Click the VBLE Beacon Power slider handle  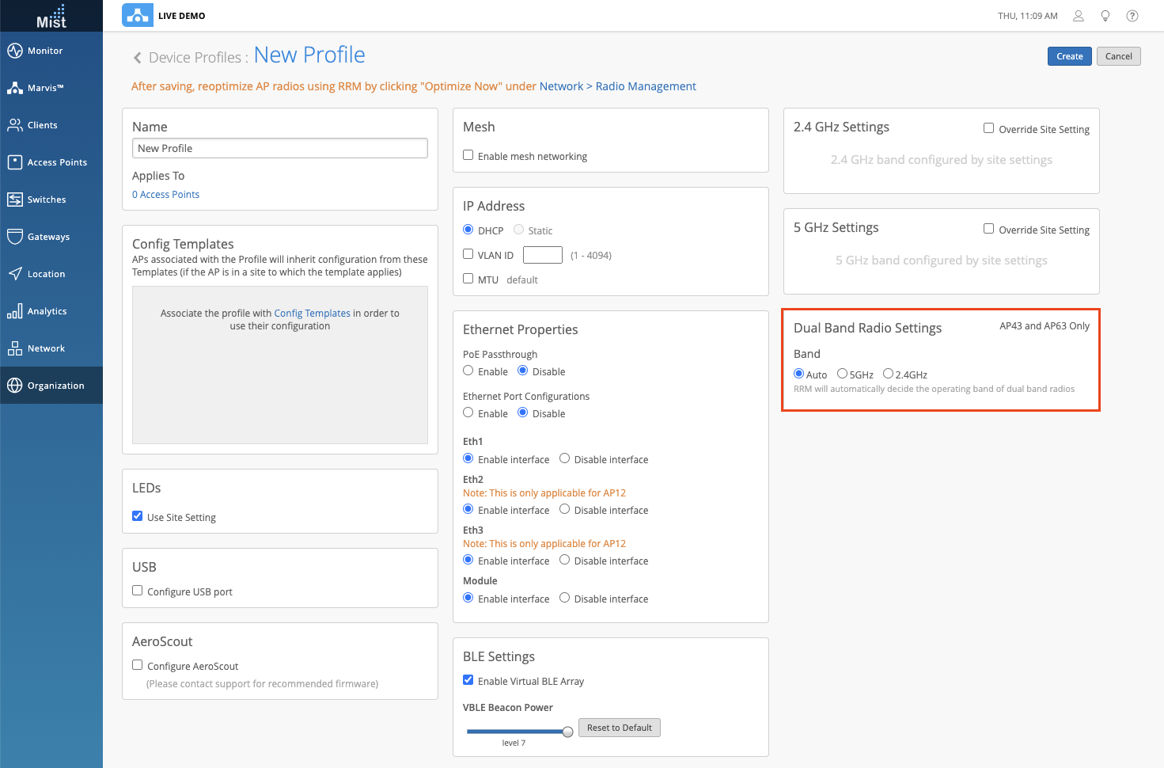(x=567, y=732)
